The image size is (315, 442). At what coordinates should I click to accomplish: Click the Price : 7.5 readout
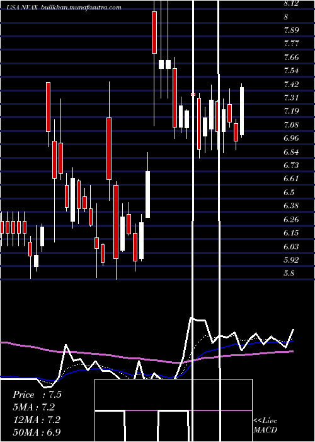(x=37, y=395)
